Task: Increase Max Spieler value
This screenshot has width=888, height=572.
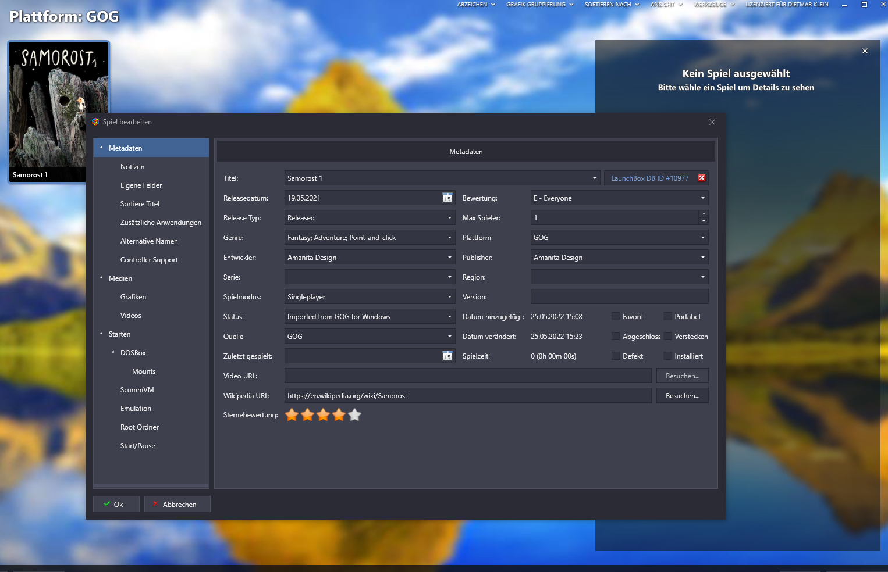Action: pos(704,214)
